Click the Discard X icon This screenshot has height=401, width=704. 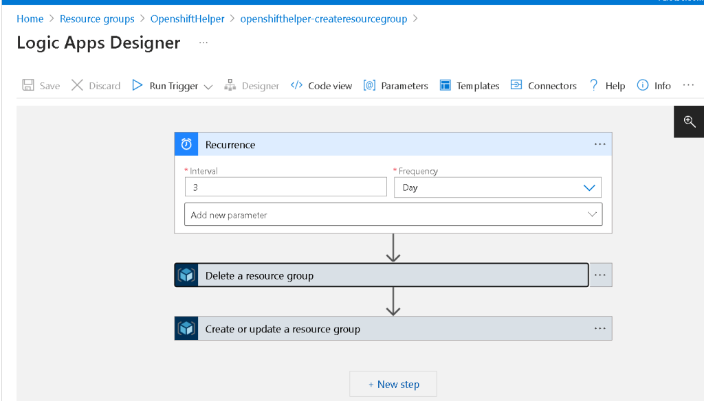(77, 85)
